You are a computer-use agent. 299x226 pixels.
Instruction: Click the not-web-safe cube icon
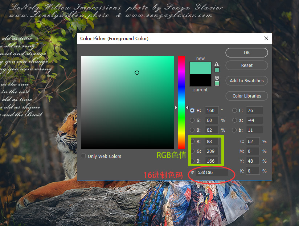[x=217, y=78]
